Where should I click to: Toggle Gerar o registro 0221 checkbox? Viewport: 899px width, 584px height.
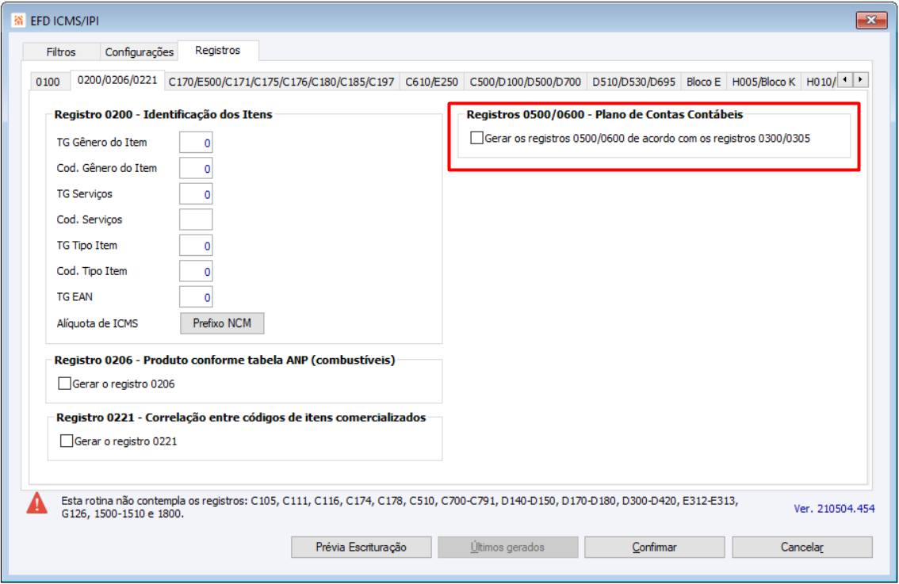pos(67,441)
